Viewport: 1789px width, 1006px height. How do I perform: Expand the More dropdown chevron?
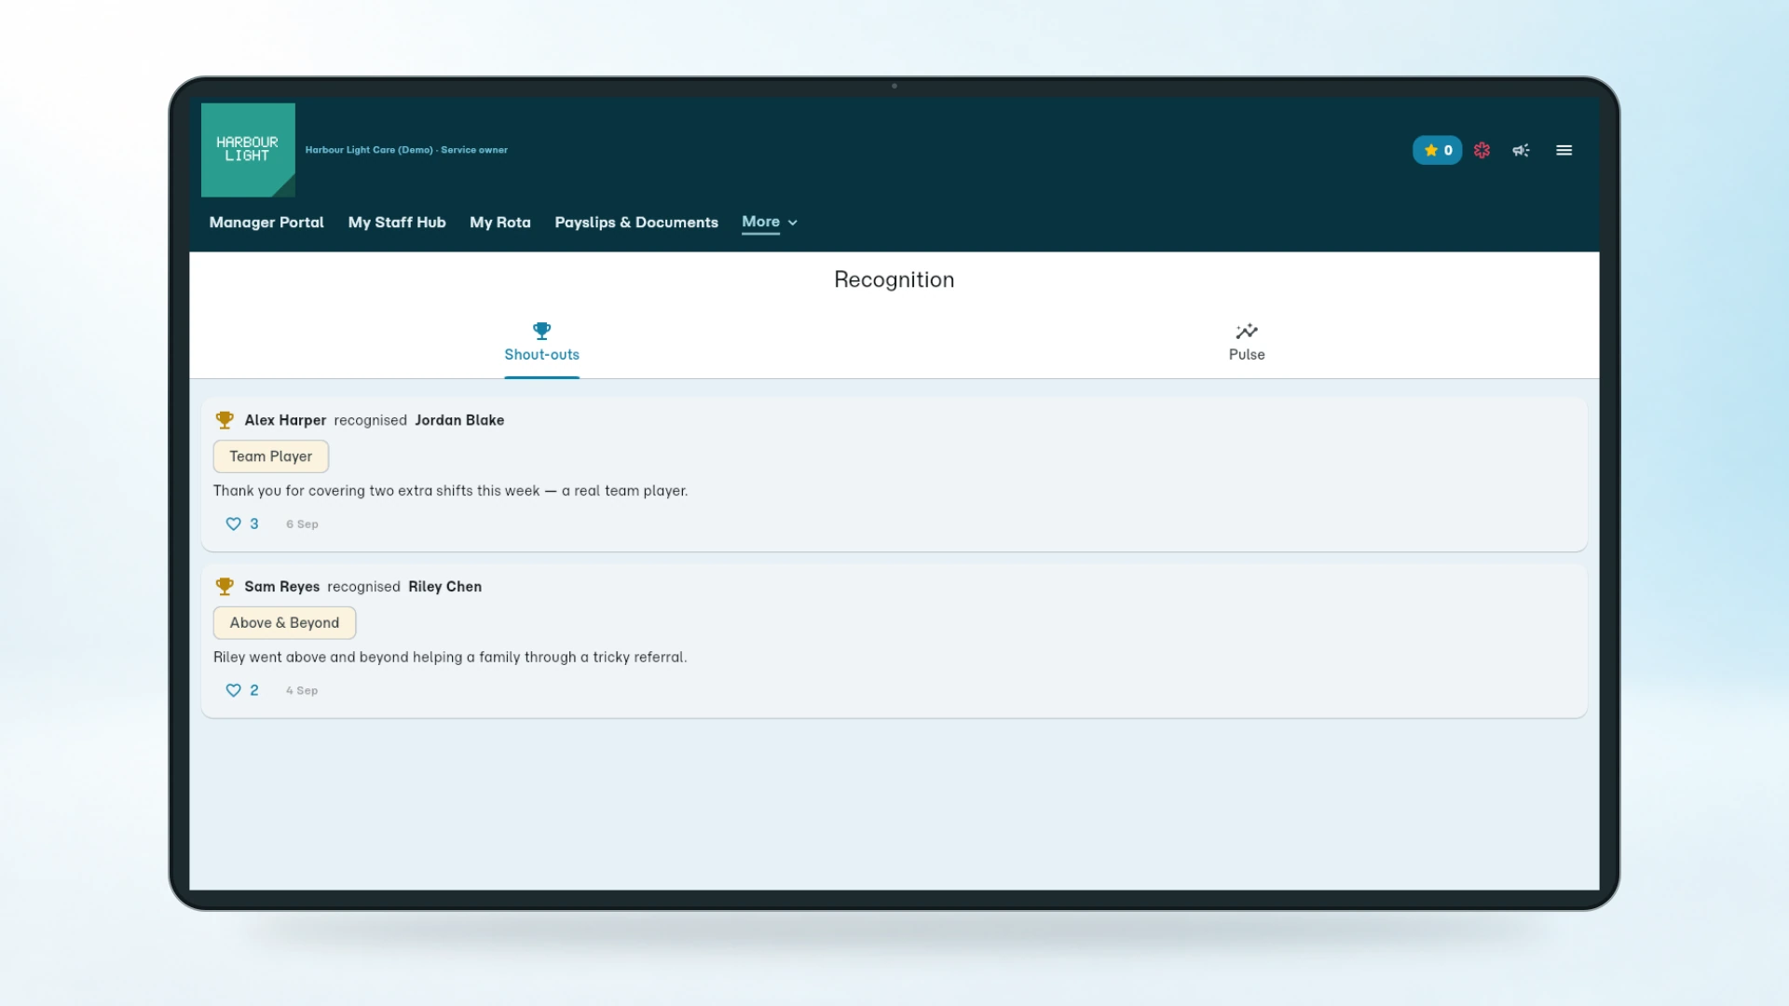pos(793,223)
